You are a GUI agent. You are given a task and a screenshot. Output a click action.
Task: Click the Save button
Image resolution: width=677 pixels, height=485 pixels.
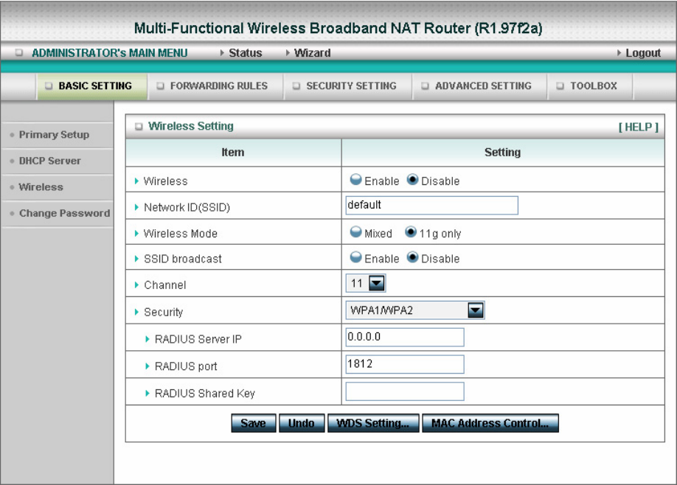[x=254, y=423]
